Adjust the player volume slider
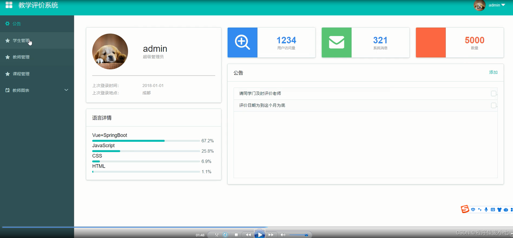 tap(299, 235)
